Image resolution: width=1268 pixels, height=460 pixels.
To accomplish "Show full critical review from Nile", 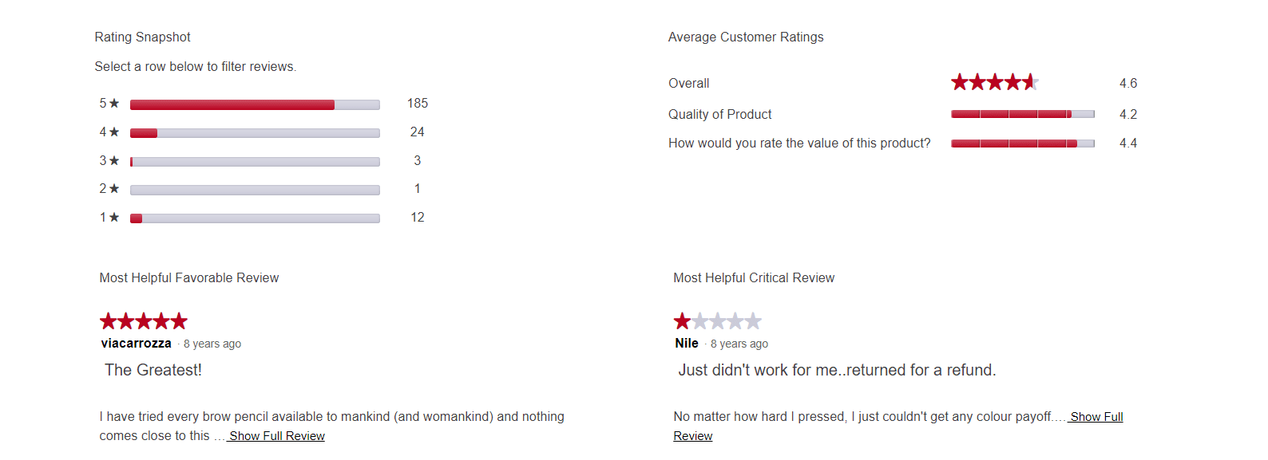I will point(1096,417).
